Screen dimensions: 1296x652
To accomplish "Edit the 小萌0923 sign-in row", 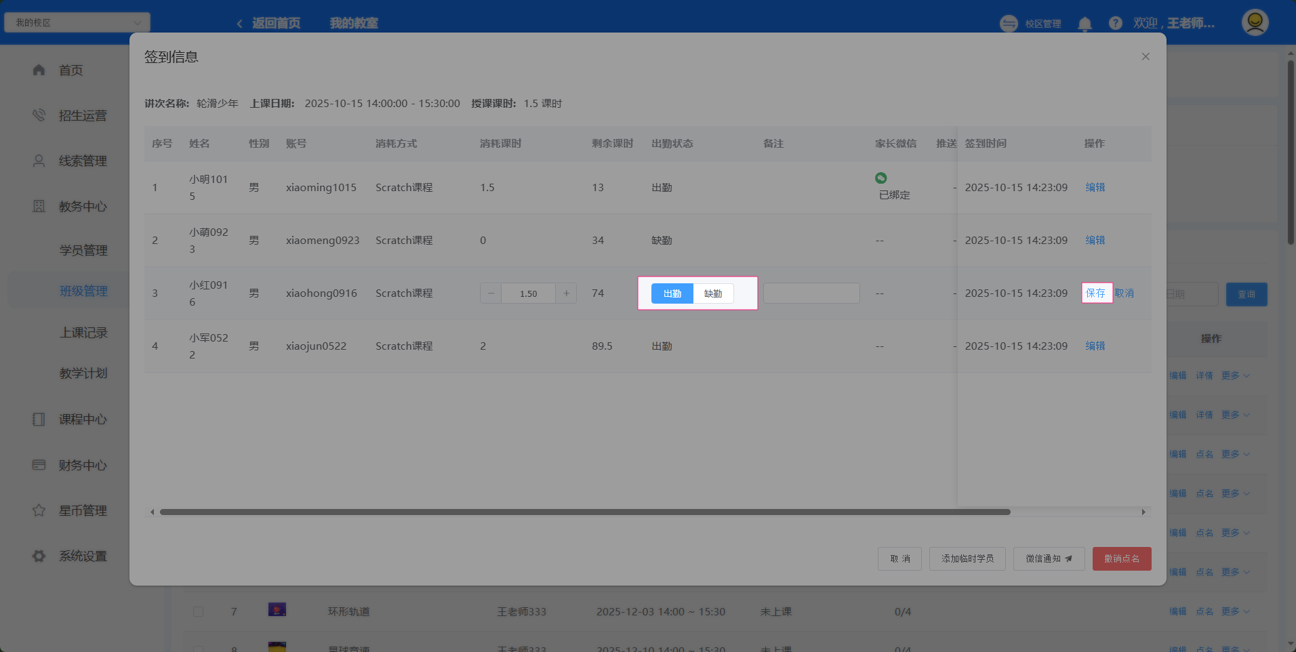I will (x=1095, y=240).
